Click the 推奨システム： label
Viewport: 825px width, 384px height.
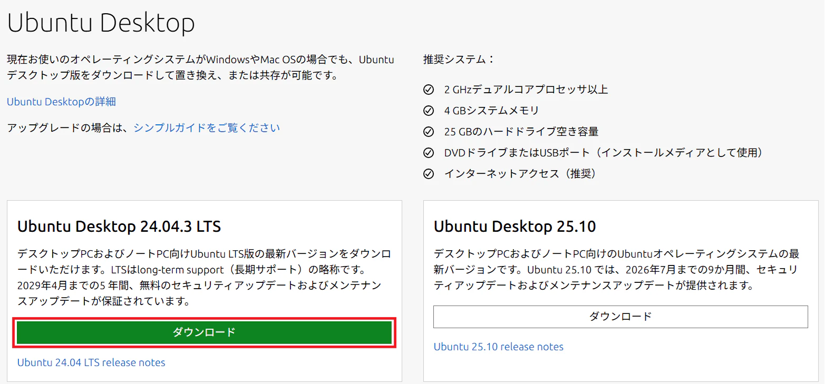click(x=460, y=59)
